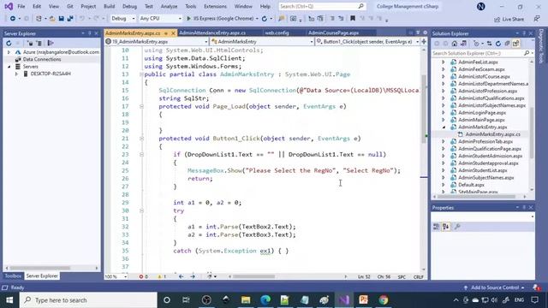Image resolution: width=548 pixels, height=308 pixels.
Task: Toggle pin on the AdminMarksEntry.aspx.cs tab
Action: (165, 33)
